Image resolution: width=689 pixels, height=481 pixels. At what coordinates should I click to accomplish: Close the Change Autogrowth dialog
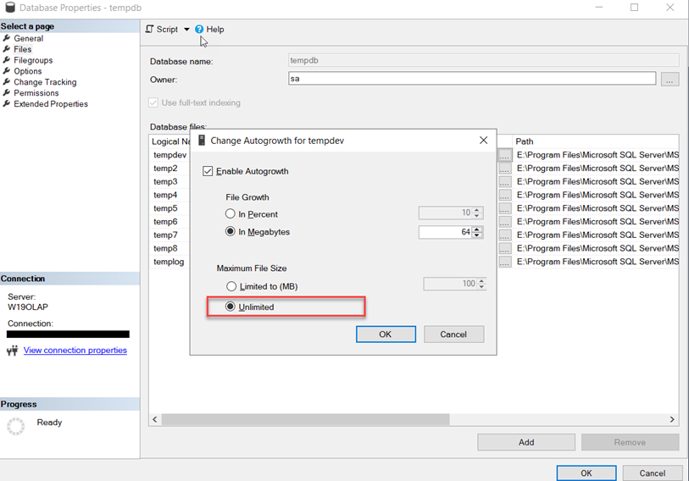point(483,140)
